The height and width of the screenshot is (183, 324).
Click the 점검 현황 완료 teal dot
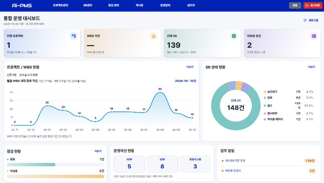[8, 159]
